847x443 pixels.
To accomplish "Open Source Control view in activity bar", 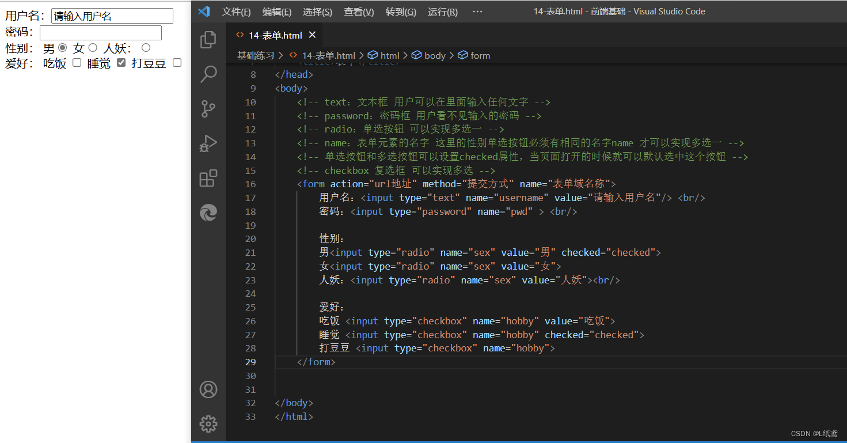I will (x=208, y=109).
